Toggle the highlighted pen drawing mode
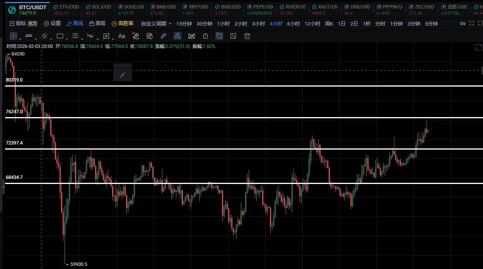483x269 pixels. 177,36
